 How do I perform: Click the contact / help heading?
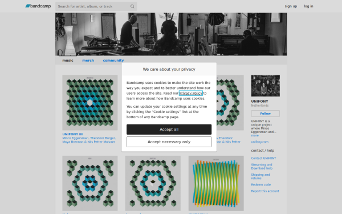point(263,151)
